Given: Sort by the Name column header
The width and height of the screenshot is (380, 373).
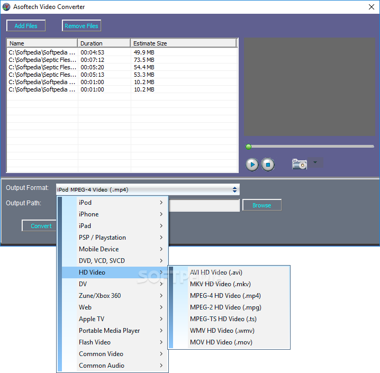Looking at the screenshot, I should coord(42,43).
